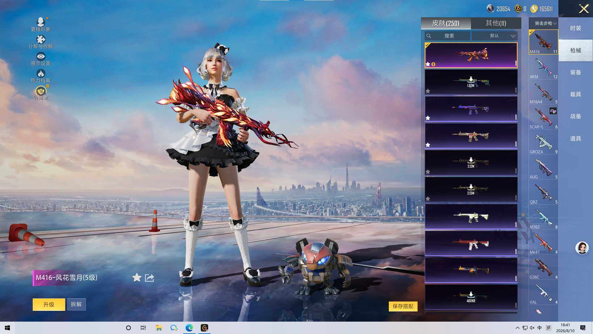Select the equipped red flame M416 skin
Screen dimensions: 593x334
click(x=471, y=55)
